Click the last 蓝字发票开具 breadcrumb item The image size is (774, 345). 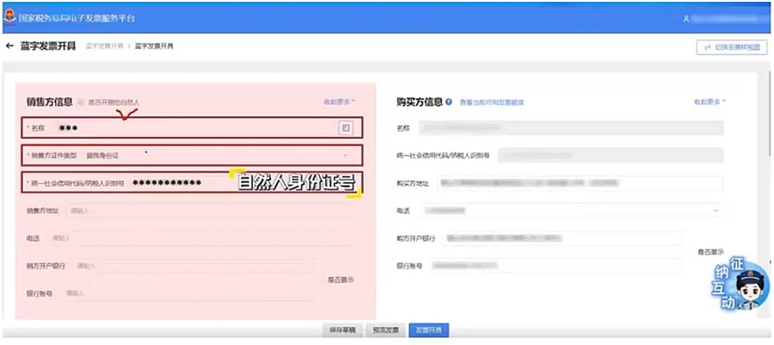[x=154, y=46]
